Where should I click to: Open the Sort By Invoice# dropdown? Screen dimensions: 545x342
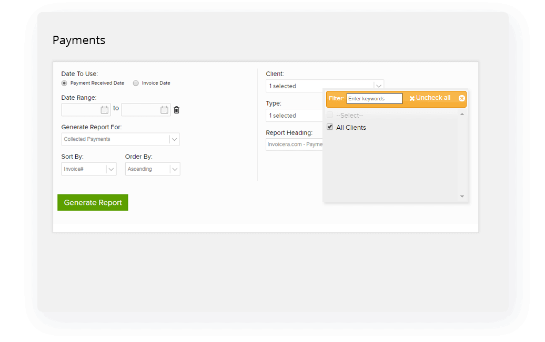[88, 169]
